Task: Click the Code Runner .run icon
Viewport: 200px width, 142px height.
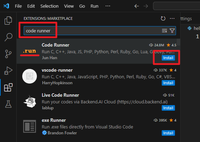Action: click(30, 51)
